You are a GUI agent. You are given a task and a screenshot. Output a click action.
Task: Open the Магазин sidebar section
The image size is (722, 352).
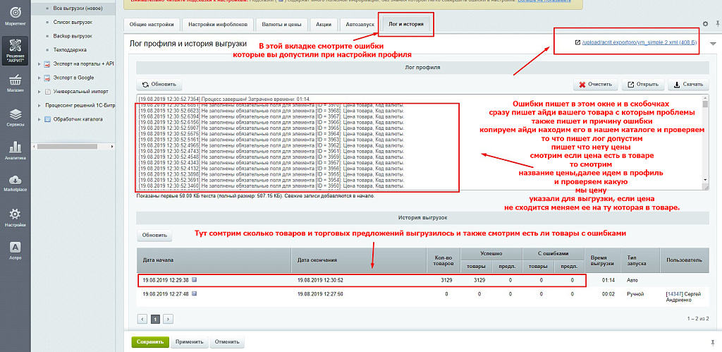click(15, 83)
